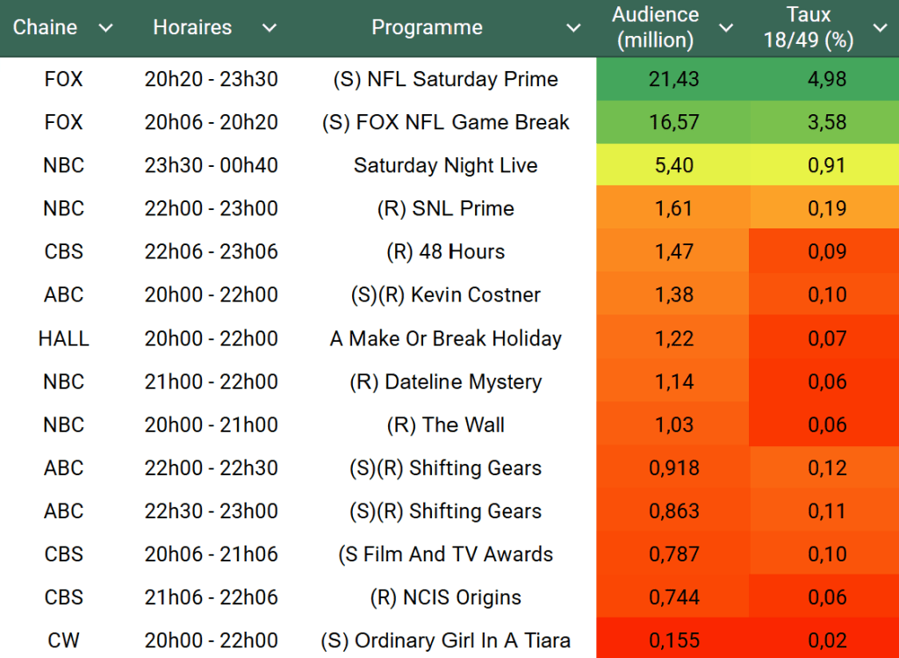
Task: Open the Chaine column filter dropdown
Action: [105, 28]
